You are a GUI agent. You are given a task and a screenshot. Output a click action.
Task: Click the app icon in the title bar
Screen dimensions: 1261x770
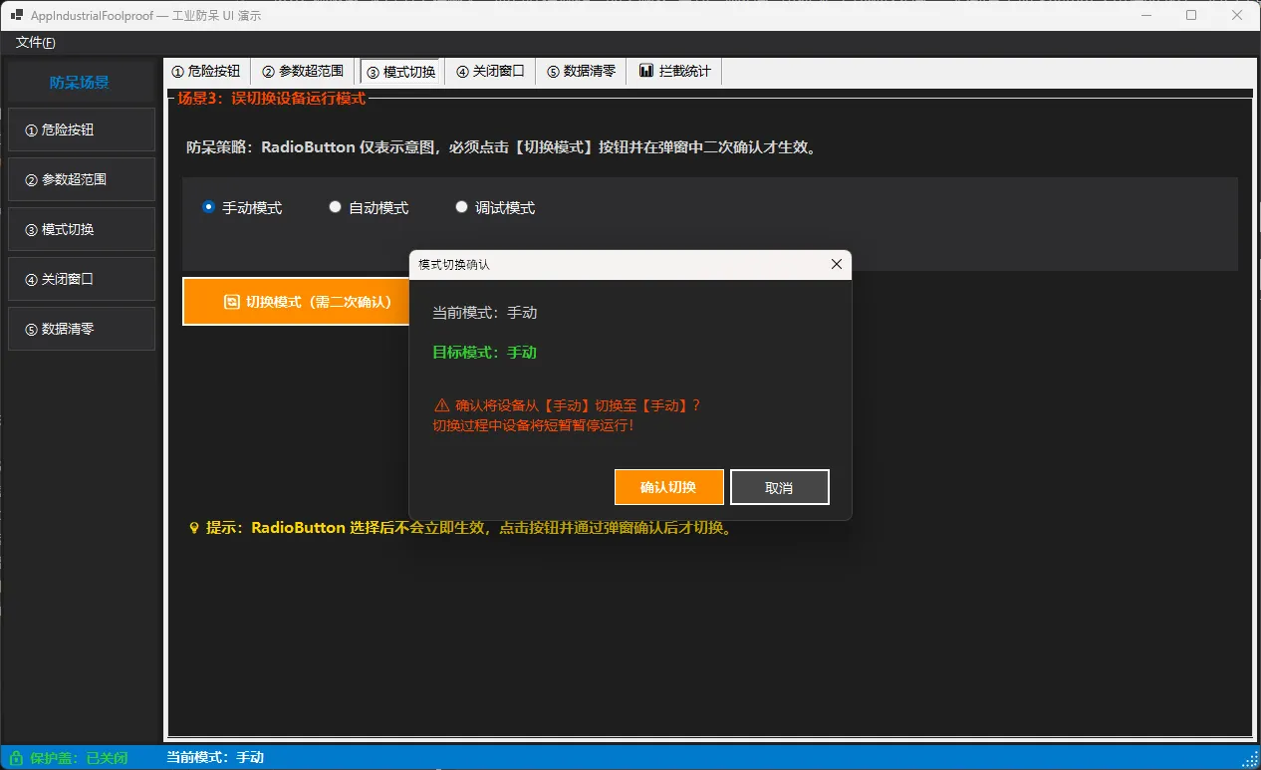click(17, 16)
